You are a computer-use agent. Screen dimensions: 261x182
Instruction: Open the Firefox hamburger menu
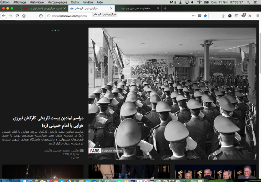click(258, 16)
